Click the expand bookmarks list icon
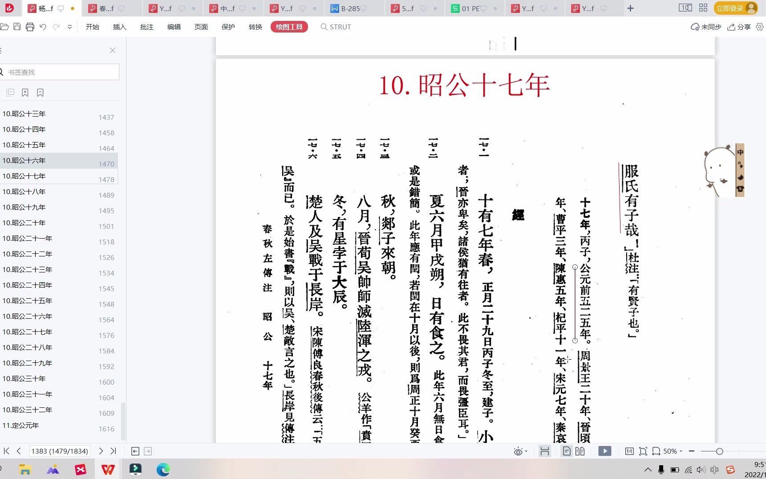This screenshot has width=766, height=479. coord(10,93)
